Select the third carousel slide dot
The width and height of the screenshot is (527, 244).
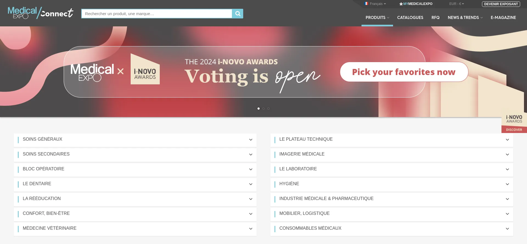point(268,109)
